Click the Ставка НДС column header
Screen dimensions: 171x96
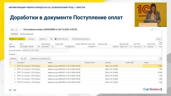[x=134, y=63]
